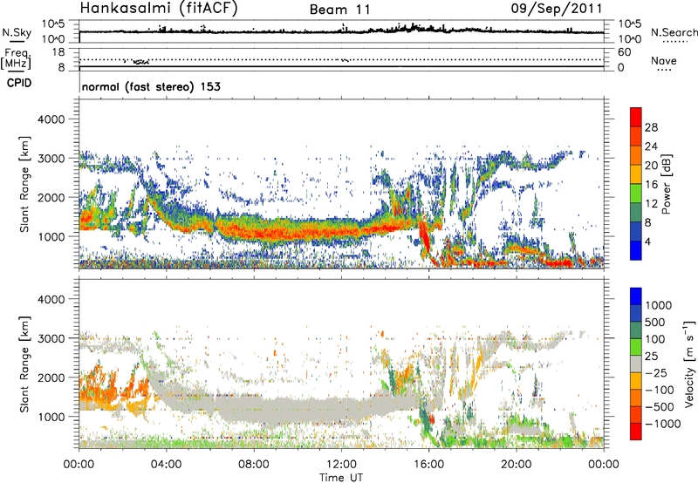This screenshot has height=483, width=698.
Task: Click the velocity colorbar value 500
Action: 654,322
